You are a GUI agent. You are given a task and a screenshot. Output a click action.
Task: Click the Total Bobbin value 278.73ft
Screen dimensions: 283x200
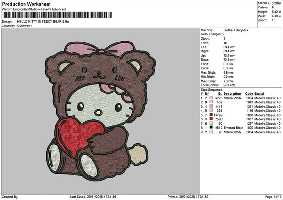point(229,85)
